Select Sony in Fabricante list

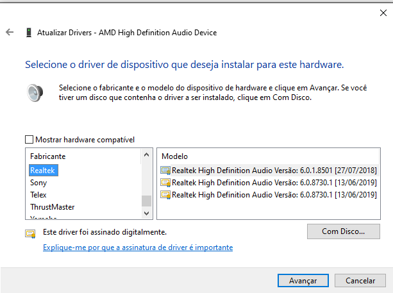[x=38, y=183]
